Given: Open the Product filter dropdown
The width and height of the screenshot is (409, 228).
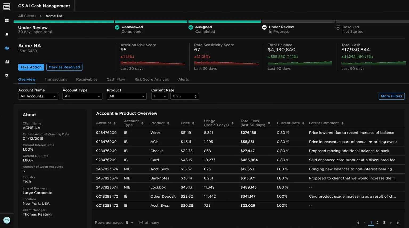Looking at the screenshot, I should click(x=126, y=96).
